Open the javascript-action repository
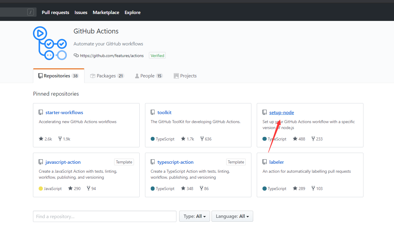Screen dimensions: 394x225 tap(63, 162)
